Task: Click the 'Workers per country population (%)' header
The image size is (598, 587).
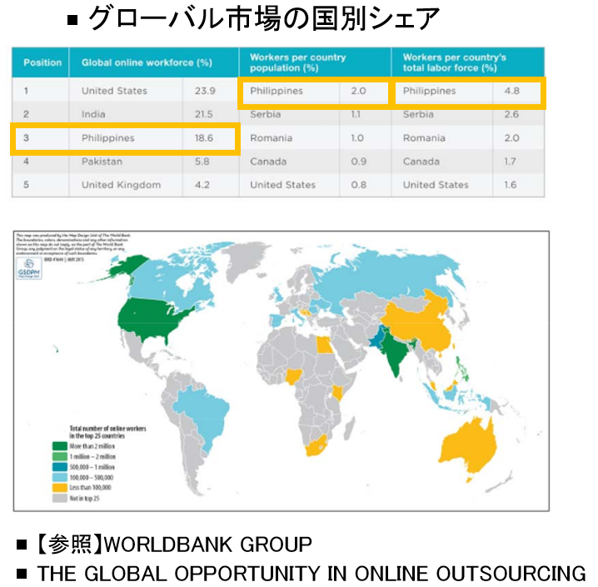Action: (298, 62)
